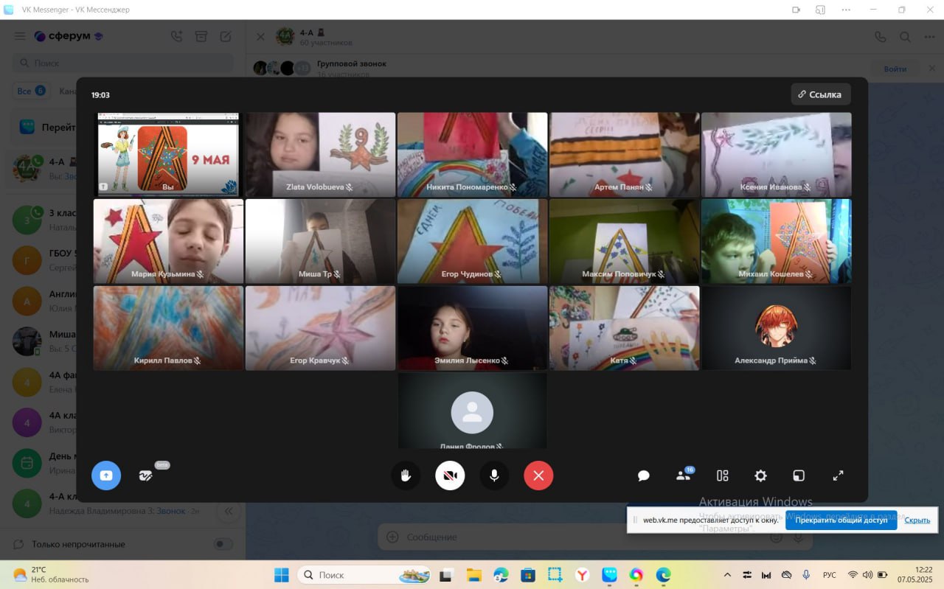Open call settings gear
944x589 pixels.
click(x=760, y=475)
